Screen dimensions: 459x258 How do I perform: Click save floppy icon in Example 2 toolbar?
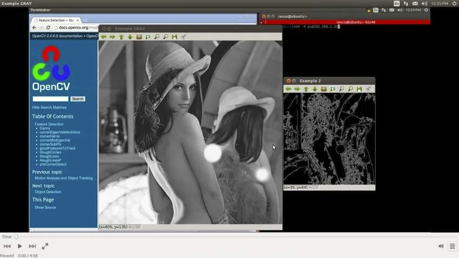359,89
